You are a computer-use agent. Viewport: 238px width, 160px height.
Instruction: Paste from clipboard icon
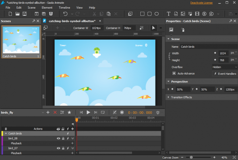(x=108, y=14)
